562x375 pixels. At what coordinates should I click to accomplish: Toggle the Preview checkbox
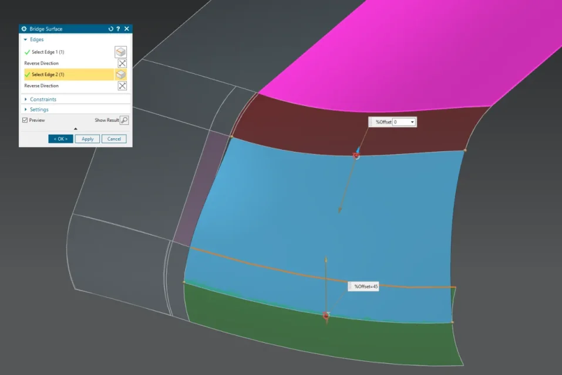(25, 120)
